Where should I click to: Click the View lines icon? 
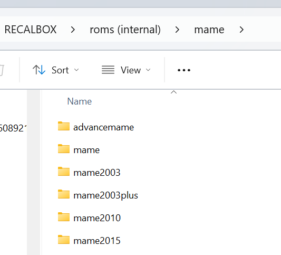[108, 70]
